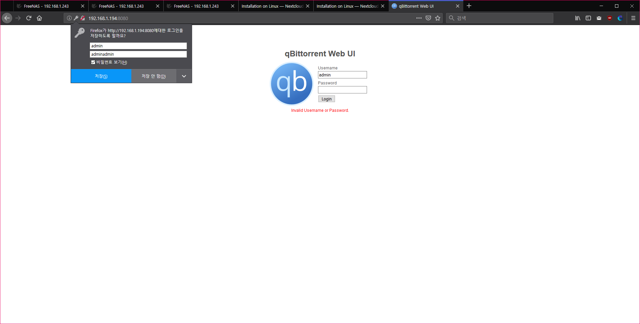
Task: Edit the saved username field in popup
Action: pyautogui.click(x=138, y=46)
